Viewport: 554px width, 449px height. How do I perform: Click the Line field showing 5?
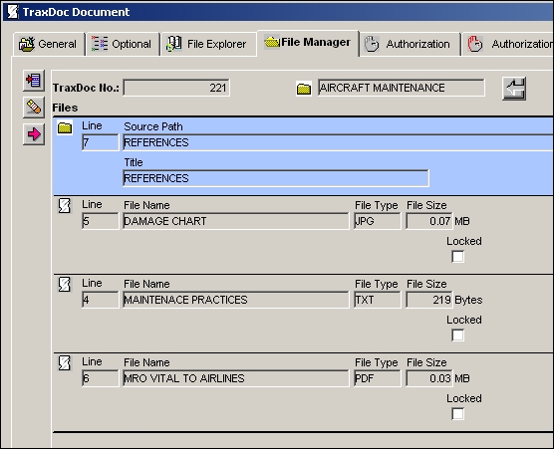101,221
